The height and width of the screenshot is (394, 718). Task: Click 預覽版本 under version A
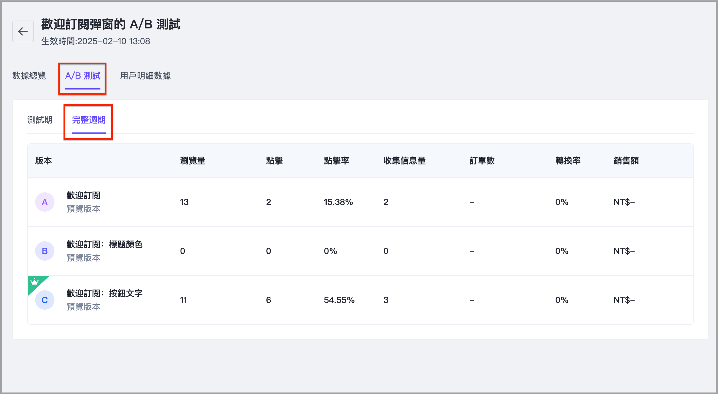click(x=83, y=209)
